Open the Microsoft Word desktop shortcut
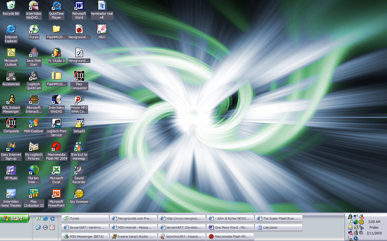Viewport: 387px width, 241px height. [x=79, y=10]
